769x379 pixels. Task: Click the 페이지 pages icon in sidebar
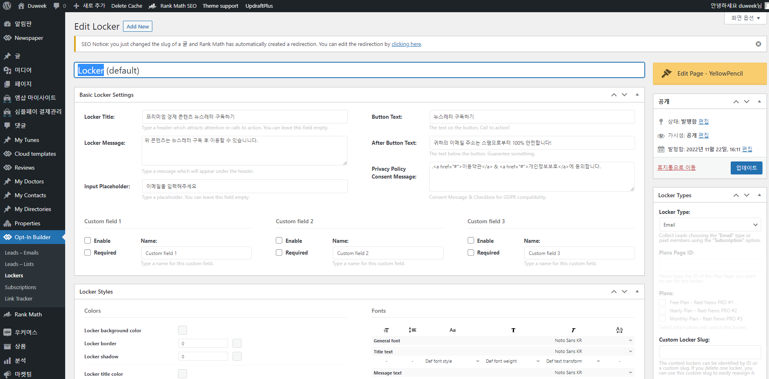tap(7, 84)
